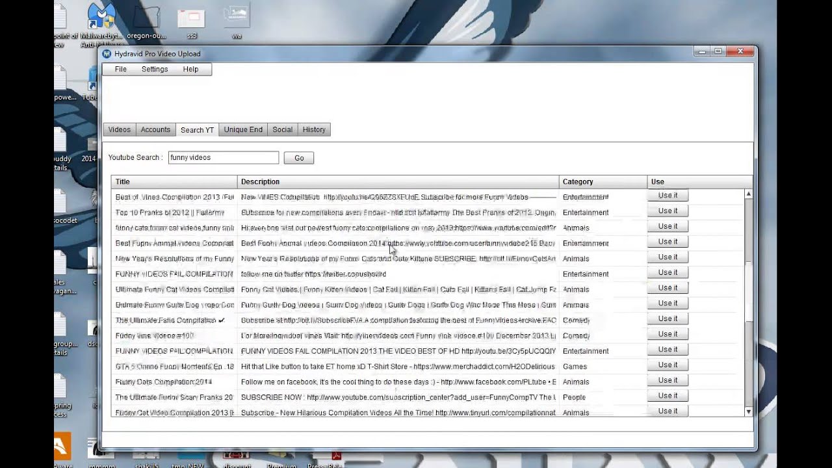Use it for the 'funny cats, funny cat videos' row

pos(668,226)
